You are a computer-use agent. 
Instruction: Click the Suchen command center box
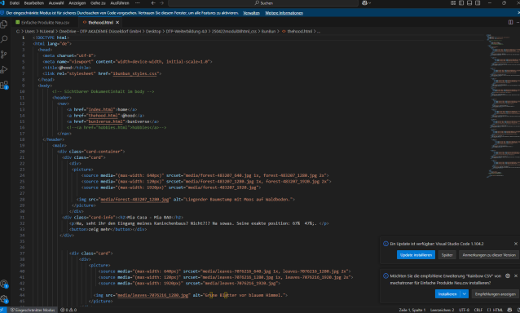[263, 3]
